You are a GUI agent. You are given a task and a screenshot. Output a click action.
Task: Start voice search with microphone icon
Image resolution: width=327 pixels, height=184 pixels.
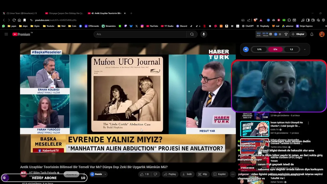click(204, 34)
